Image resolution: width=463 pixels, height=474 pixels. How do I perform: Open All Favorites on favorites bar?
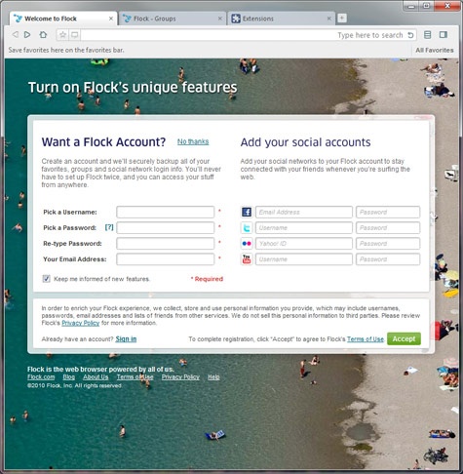point(435,50)
